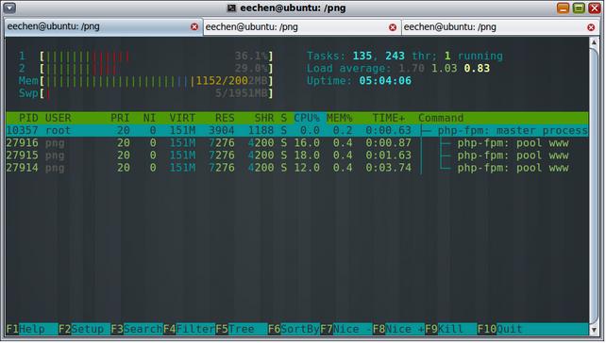Switch to the third eechen@ubuntu tab
Viewport: 606px width, 343px height.
[500, 27]
